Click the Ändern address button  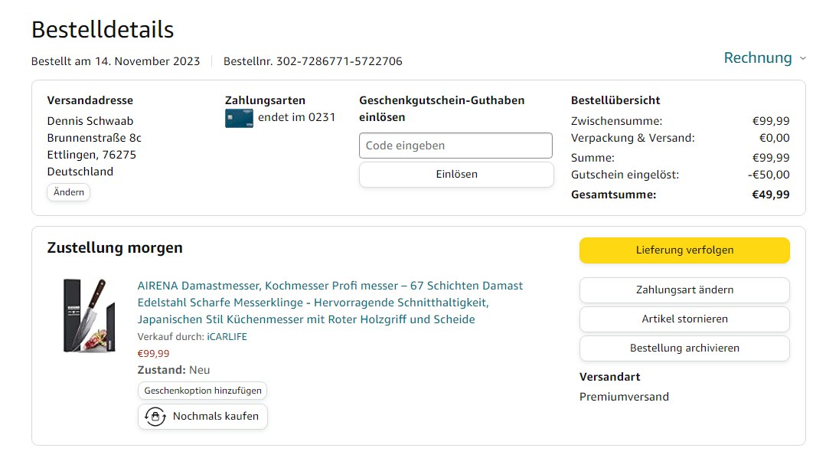coord(69,192)
